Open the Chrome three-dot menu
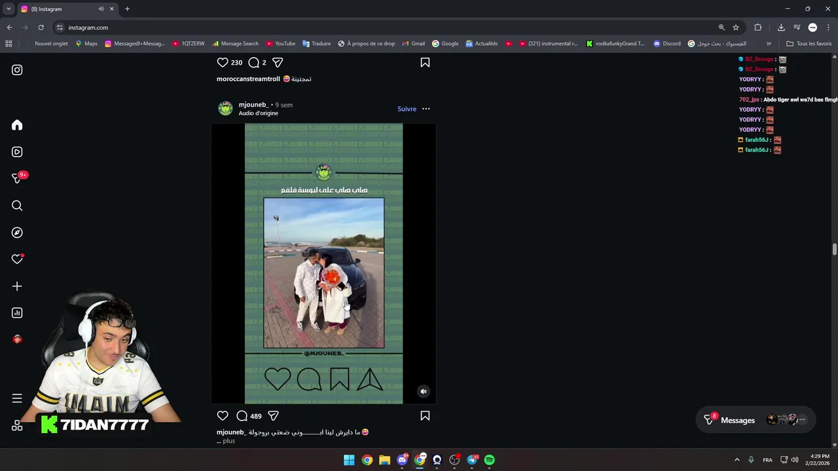The height and width of the screenshot is (471, 838). click(x=829, y=27)
